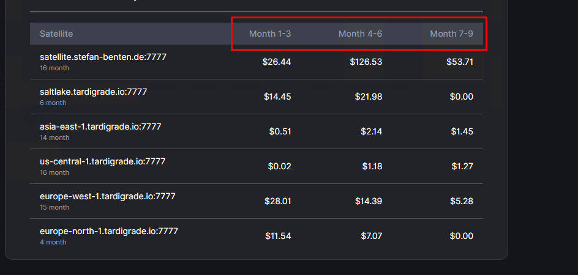Image resolution: width=578 pixels, height=275 pixels.
Task: Select the $0.02 value for us-central-1
Action: (279, 166)
